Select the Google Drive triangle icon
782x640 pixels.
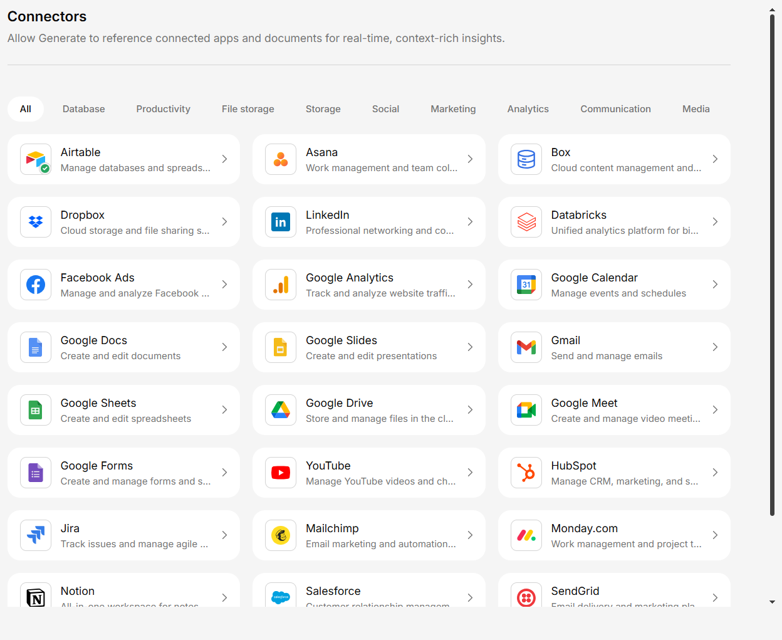tap(281, 410)
